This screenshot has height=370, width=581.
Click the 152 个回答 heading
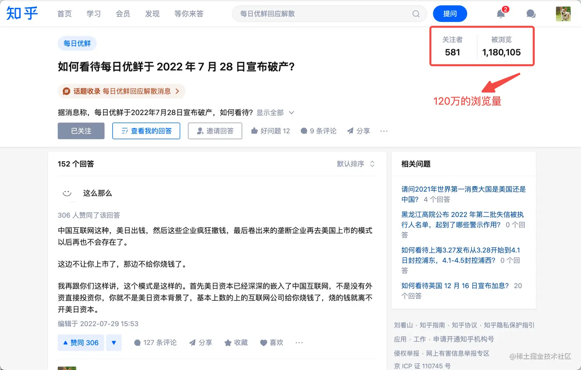point(76,164)
